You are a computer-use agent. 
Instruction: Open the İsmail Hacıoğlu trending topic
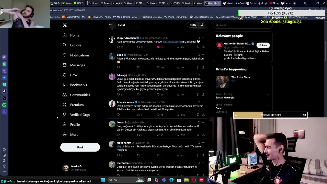[225, 97]
